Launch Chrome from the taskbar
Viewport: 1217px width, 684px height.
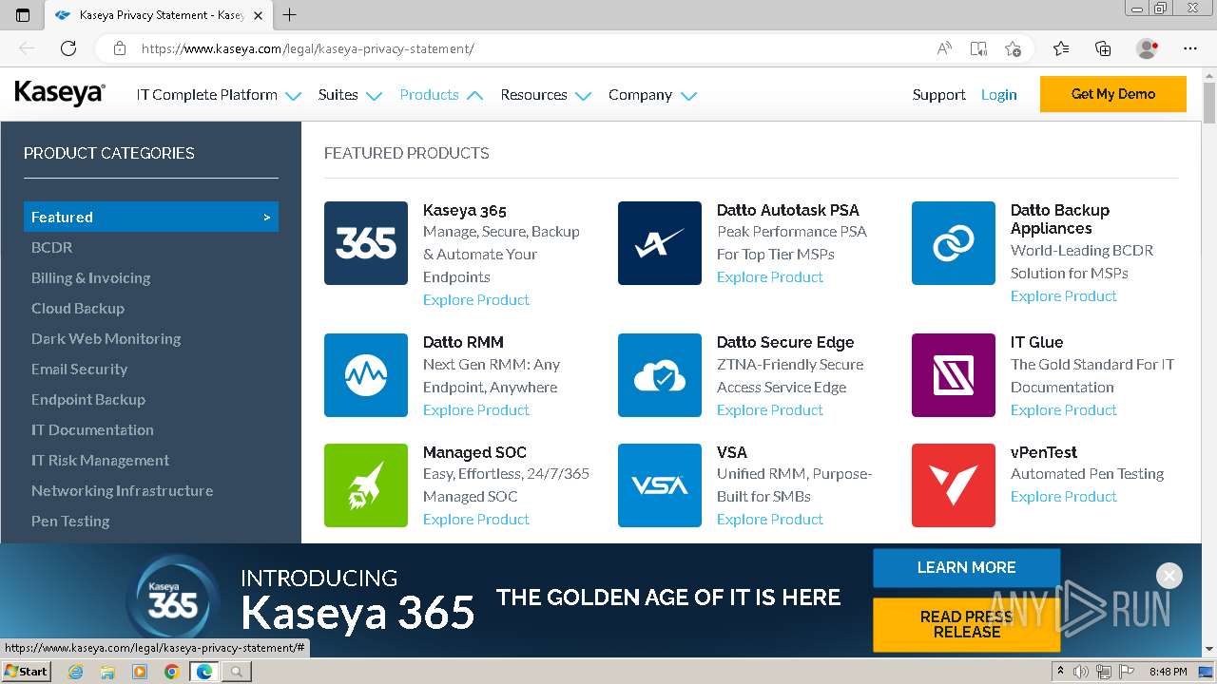pos(171,672)
